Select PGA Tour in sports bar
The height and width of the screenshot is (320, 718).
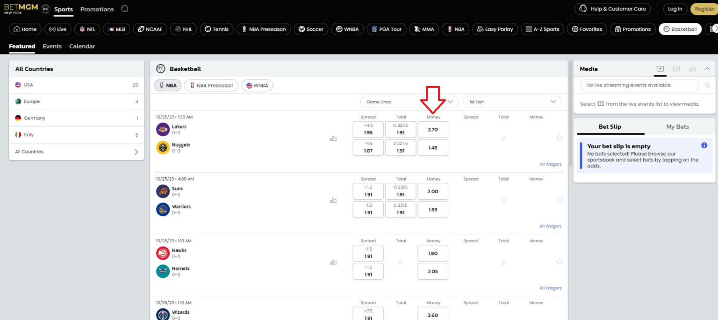(387, 29)
